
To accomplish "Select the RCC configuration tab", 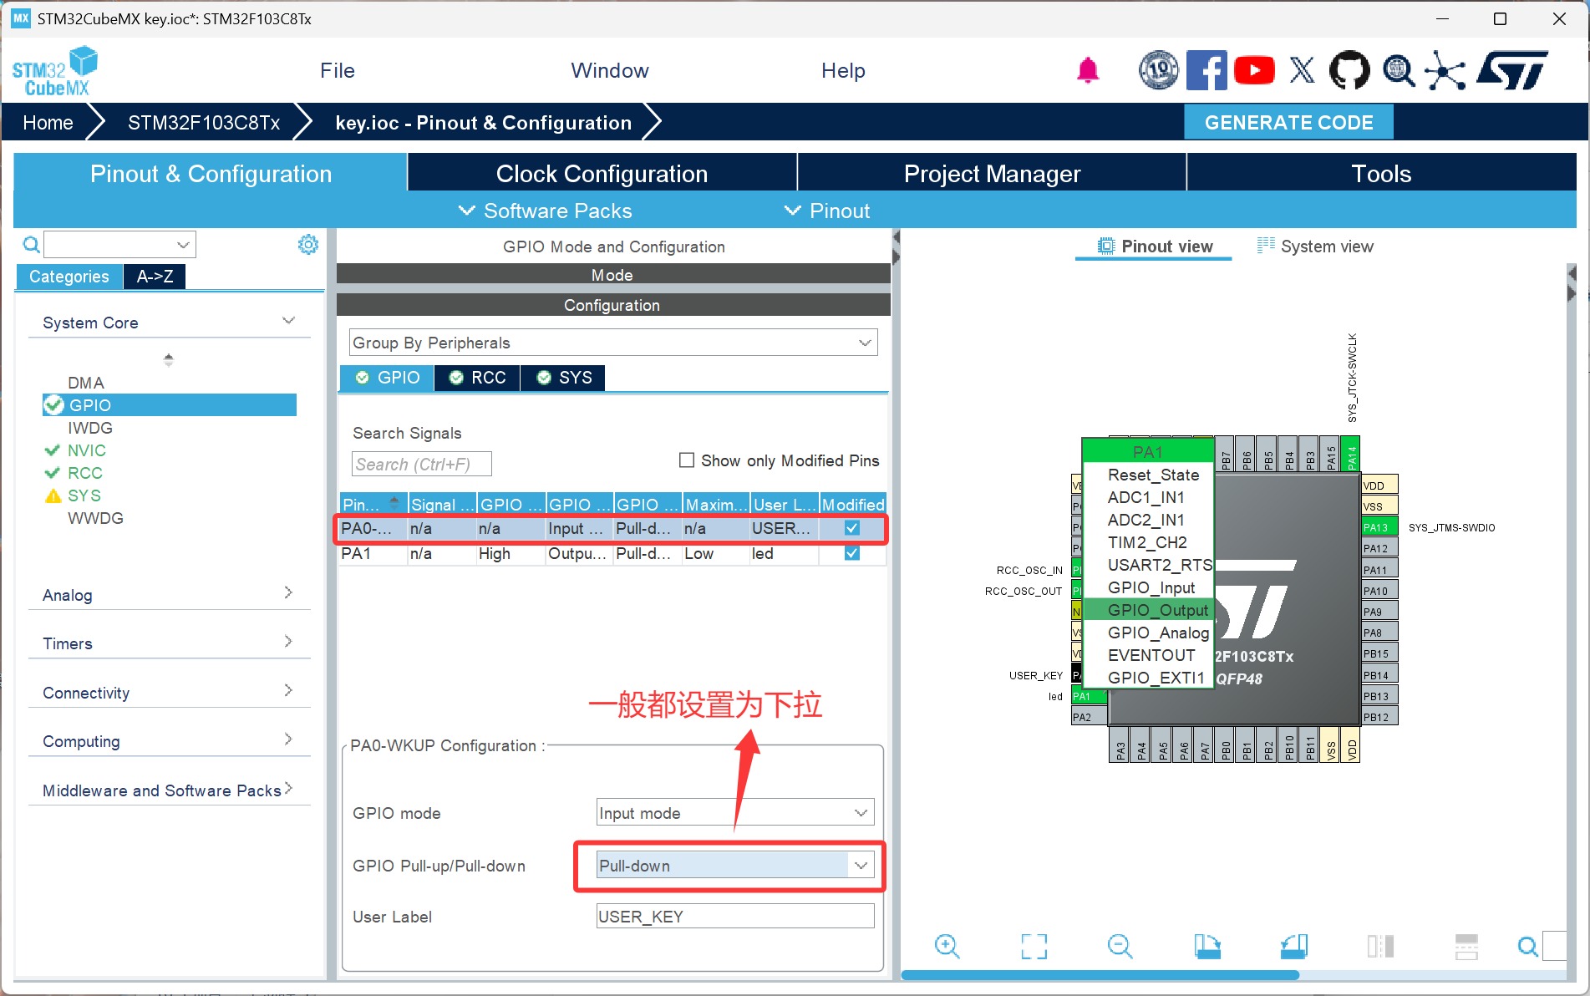I will tap(478, 378).
